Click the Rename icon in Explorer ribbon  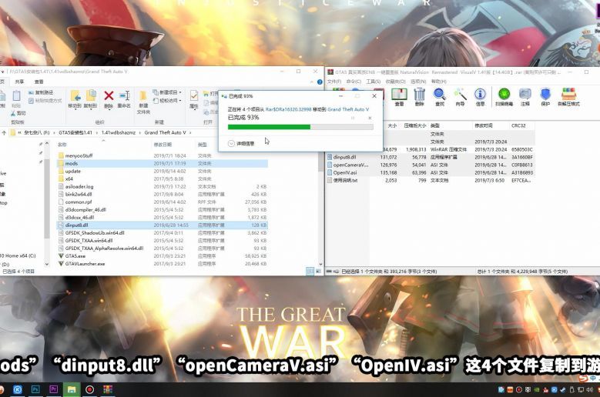click(124, 96)
